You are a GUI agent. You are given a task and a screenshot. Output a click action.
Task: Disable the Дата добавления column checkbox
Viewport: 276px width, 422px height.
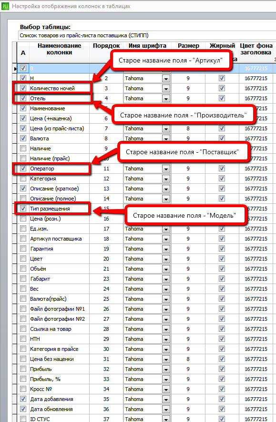[23, 399]
